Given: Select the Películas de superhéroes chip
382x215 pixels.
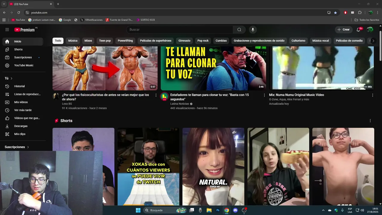Looking at the screenshot, I should [155, 41].
